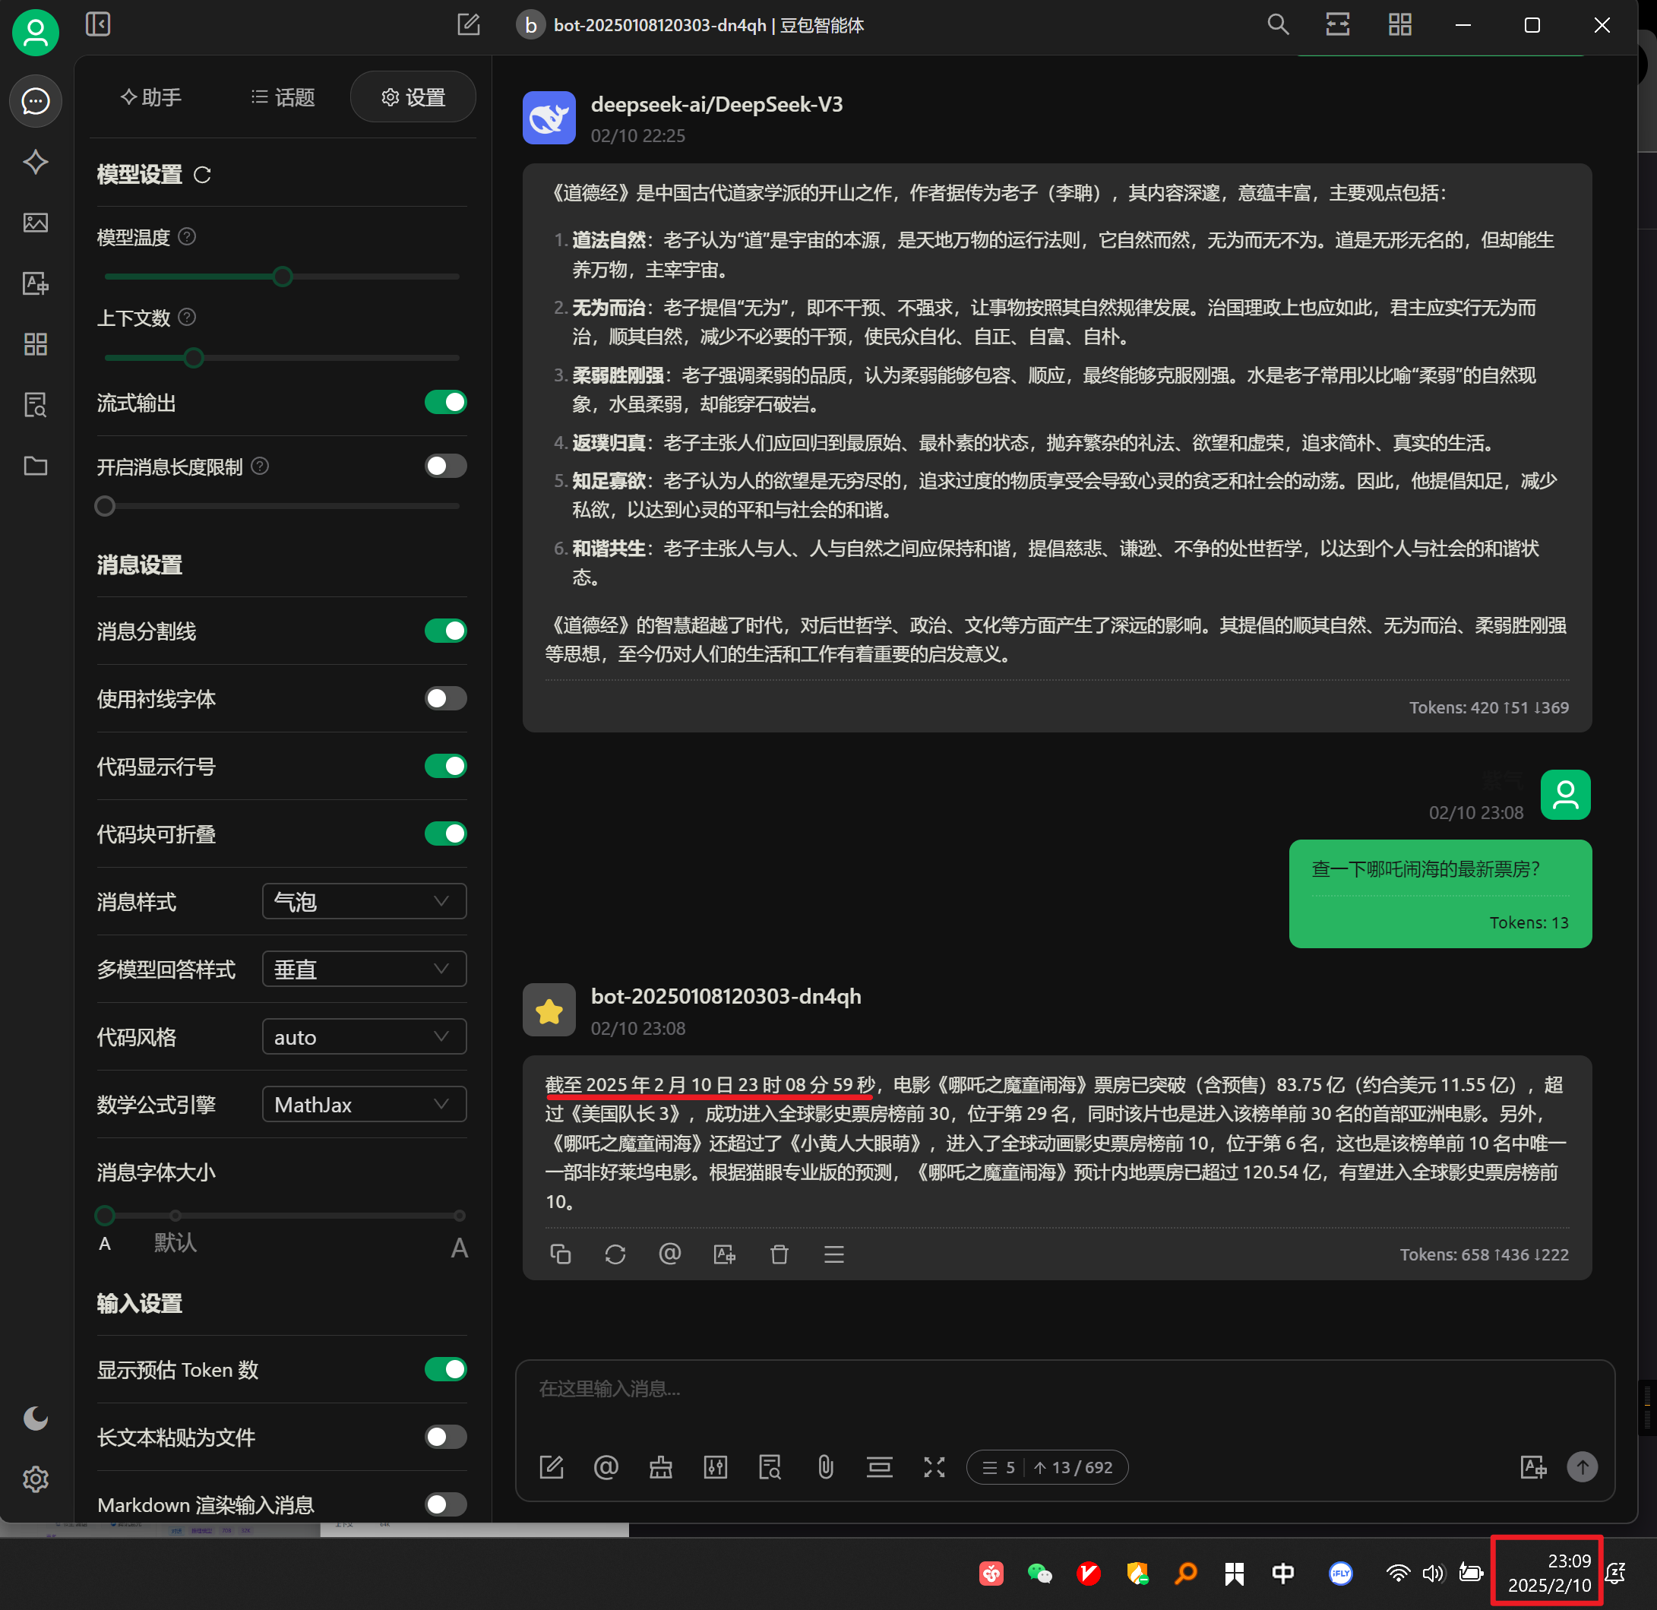Image resolution: width=1657 pixels, height=1610 pixels.
Task: Toggle narrow mode icon in the title bar
Action: click(1338, 24)
